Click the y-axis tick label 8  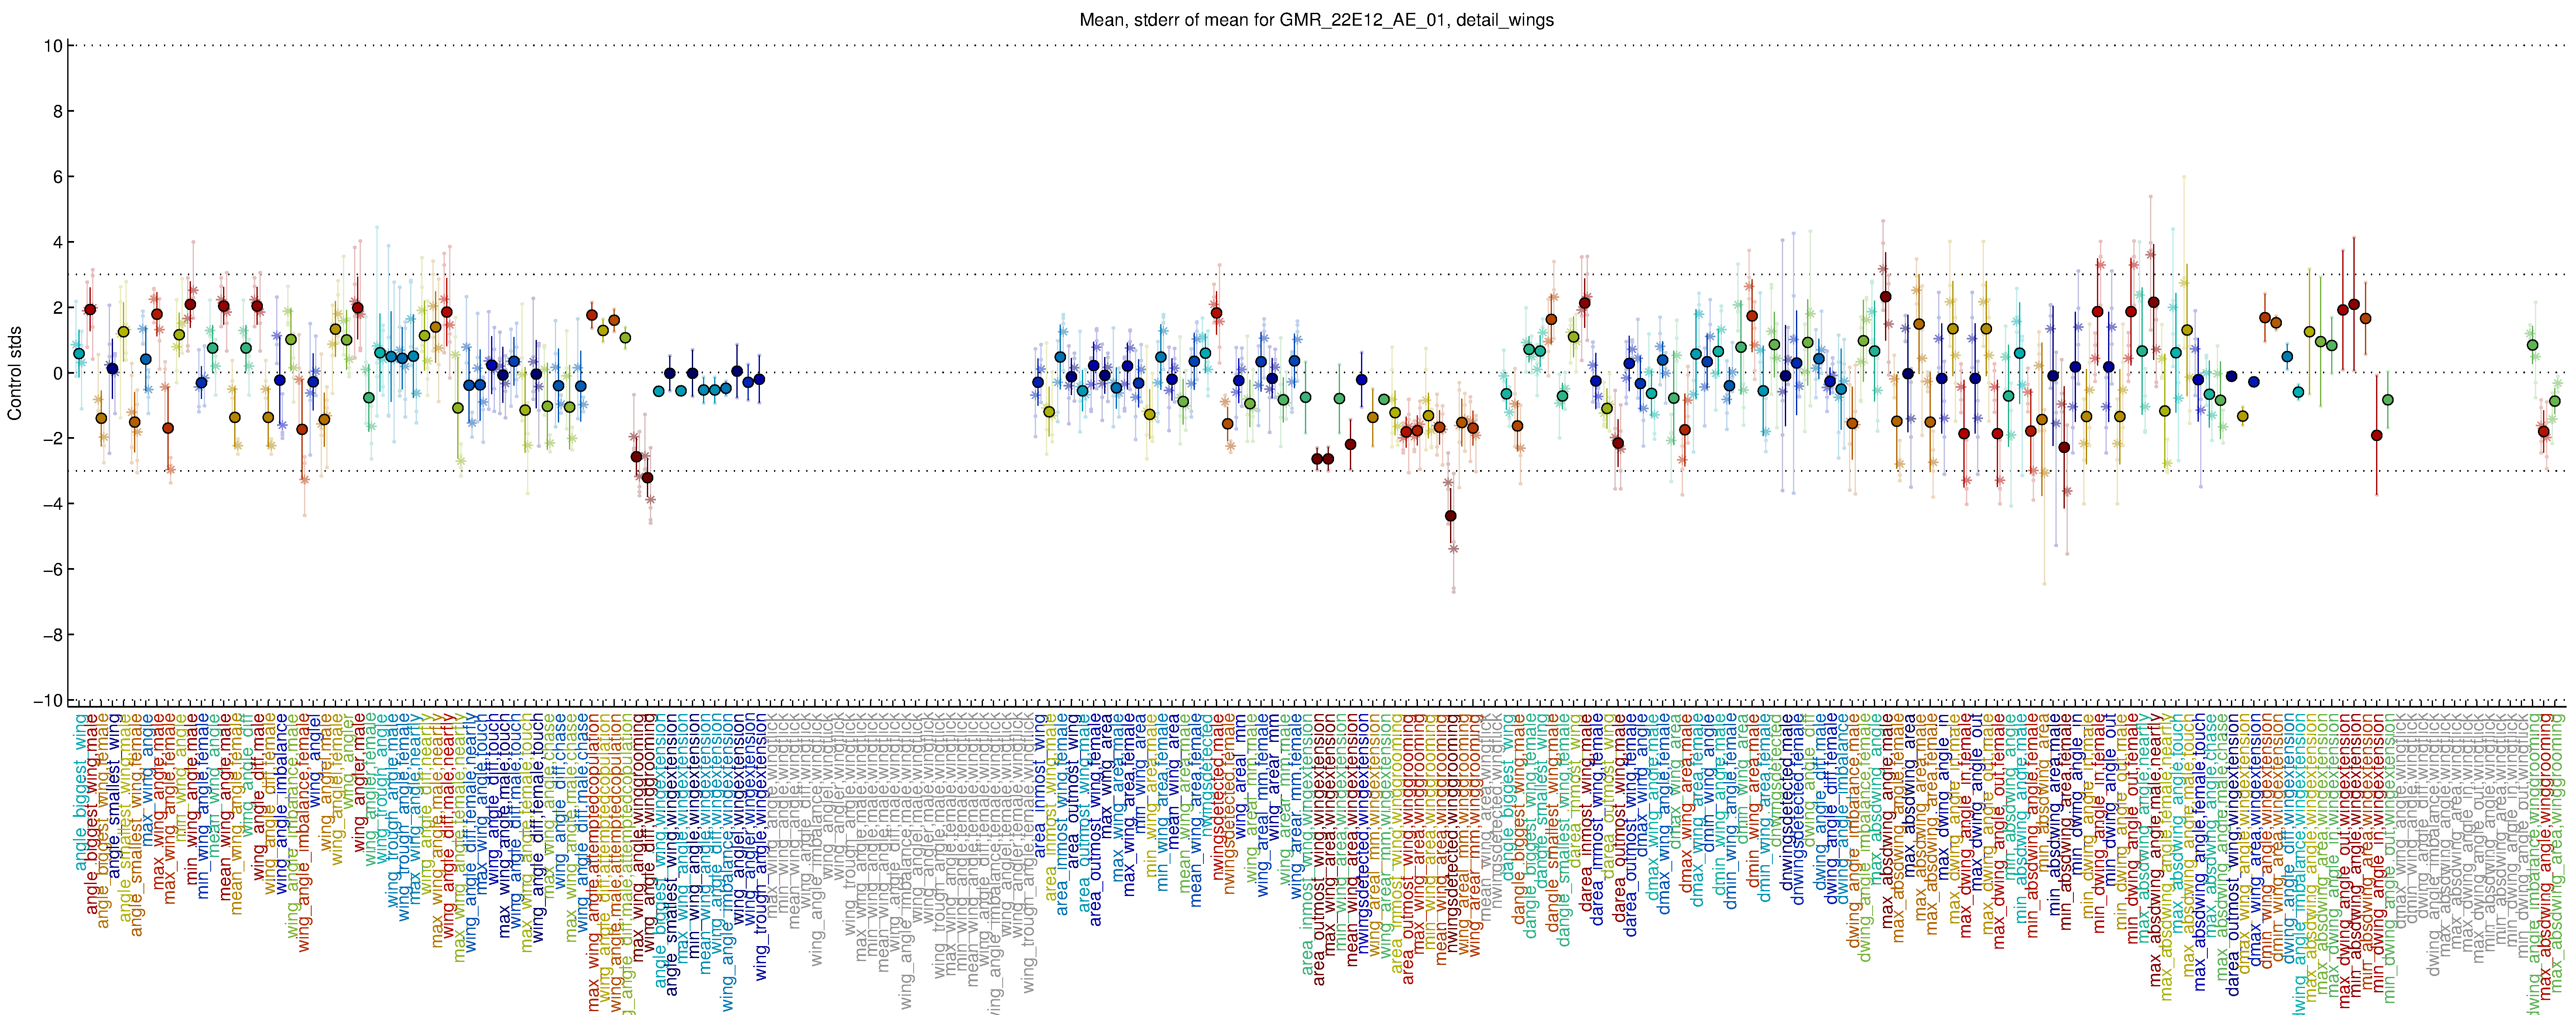tap(58, 111)
